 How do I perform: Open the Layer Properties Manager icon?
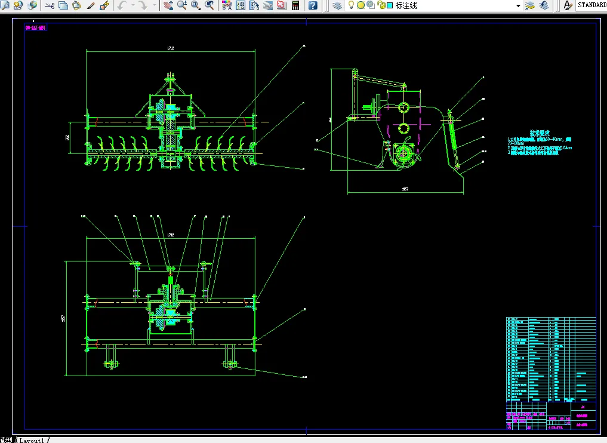[x=337, y=5]
